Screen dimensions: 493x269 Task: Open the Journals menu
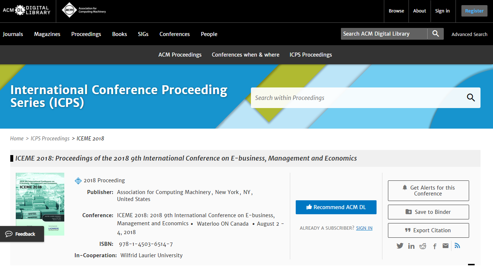coord(13,34)
